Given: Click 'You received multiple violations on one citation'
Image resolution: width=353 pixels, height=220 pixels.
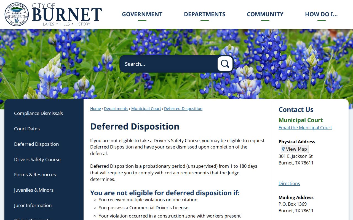Looking at the screenshot, I should [x=148, y=200].
